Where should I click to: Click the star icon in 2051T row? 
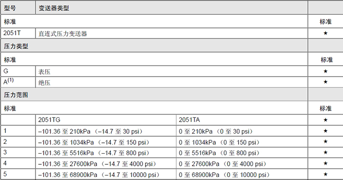click(x=325, y=33)
